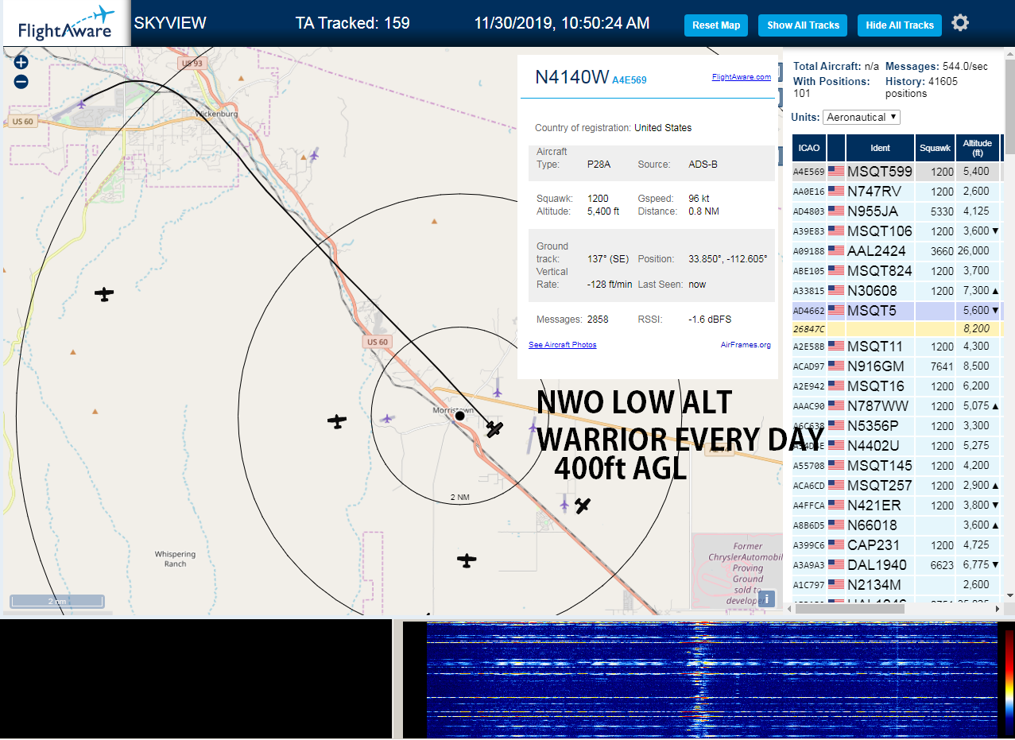This screenshot has height=740, width=1015.
Task: Select the MSQT5 row
Action: tap(897, 311)
